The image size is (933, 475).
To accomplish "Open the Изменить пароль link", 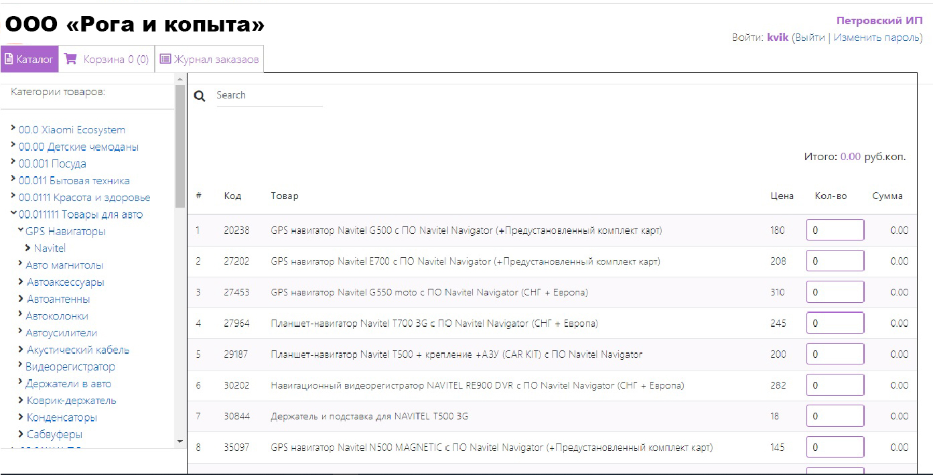I will click(876, 38).
